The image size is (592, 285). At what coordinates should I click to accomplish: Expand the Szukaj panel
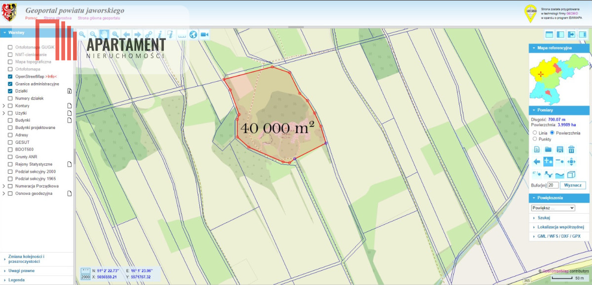[x=544, y=218]
